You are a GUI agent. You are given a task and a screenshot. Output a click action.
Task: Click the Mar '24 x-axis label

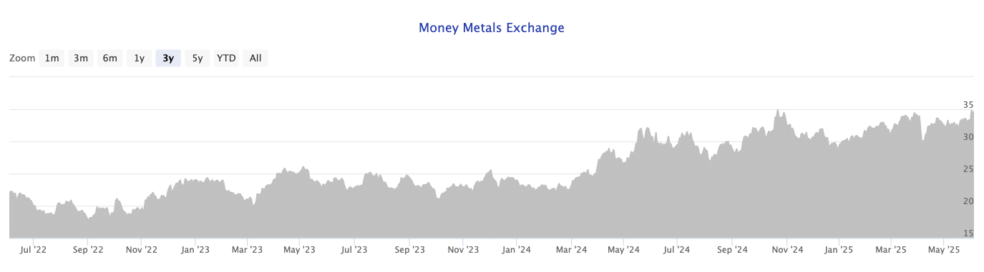pyautogui.click(x=570, y=250)
